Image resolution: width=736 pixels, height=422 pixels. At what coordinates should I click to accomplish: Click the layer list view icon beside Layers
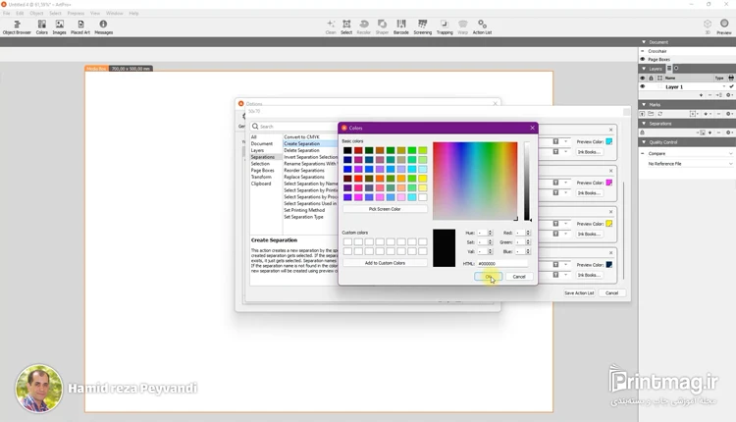click(x=669, y=68)
